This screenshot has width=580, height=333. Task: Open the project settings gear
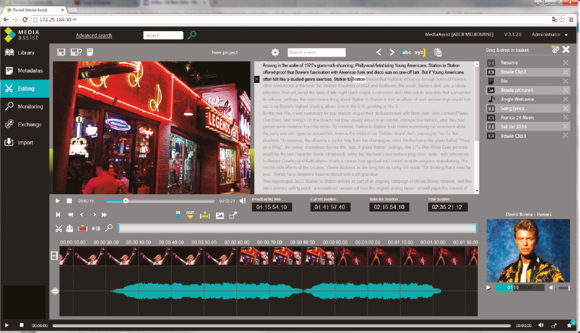pos(275,52)
